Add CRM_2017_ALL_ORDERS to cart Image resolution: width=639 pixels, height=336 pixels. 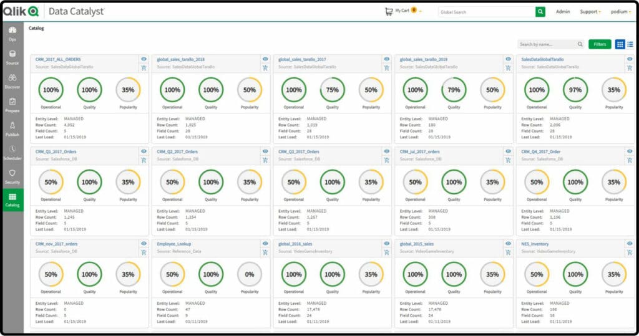pos(144,68)
